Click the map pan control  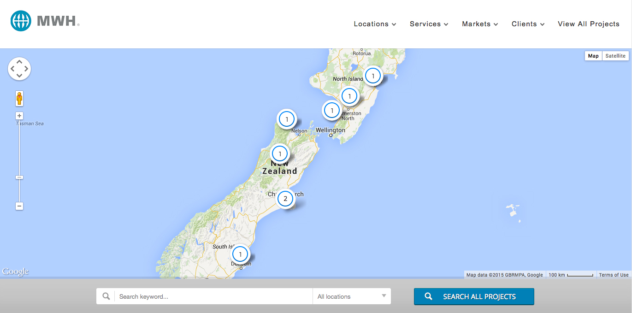pos(19,69)
